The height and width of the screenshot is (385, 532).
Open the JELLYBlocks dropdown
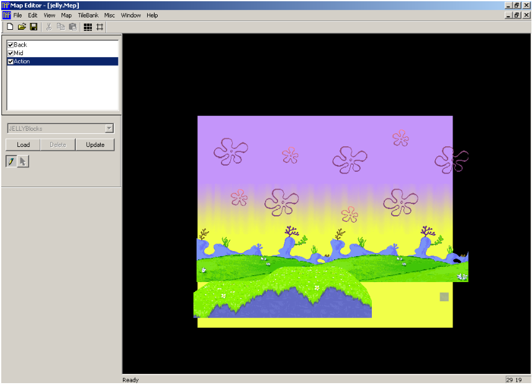pyautogui.click(x=109, y=128)
